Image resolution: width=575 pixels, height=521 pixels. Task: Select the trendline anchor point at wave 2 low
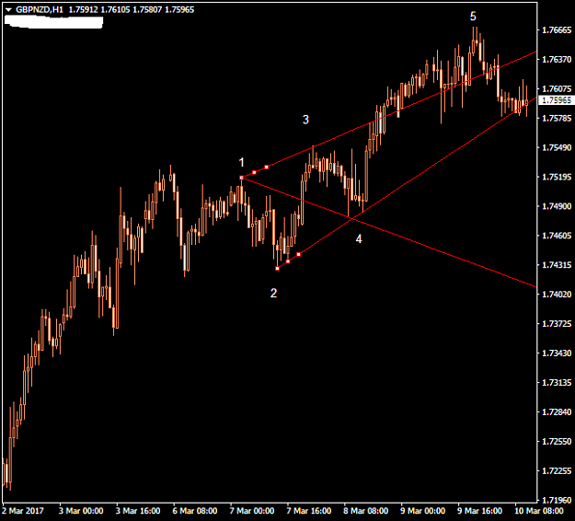click(278, 269)
